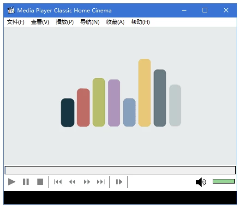Open the 文件(F) menu

16,22
